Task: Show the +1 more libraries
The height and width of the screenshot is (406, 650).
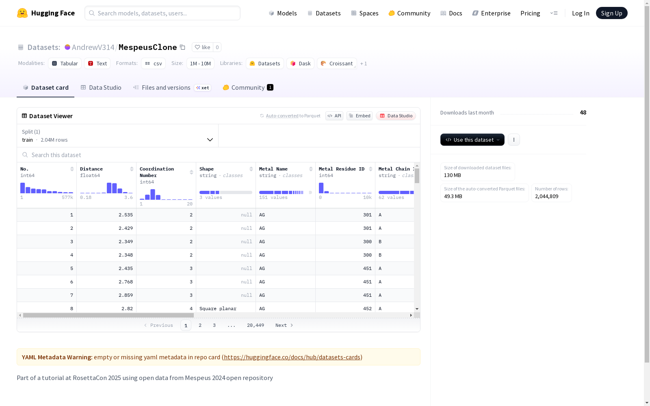Action: point(364,63)
